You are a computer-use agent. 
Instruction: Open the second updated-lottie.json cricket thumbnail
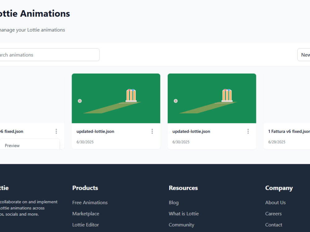pos(212,98)
